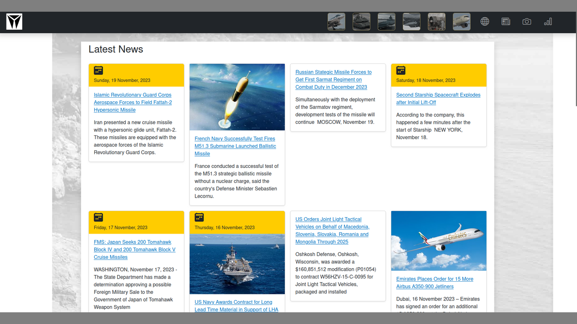Click the globe icon in the header
577x324 pixels.
click(485, 22)
